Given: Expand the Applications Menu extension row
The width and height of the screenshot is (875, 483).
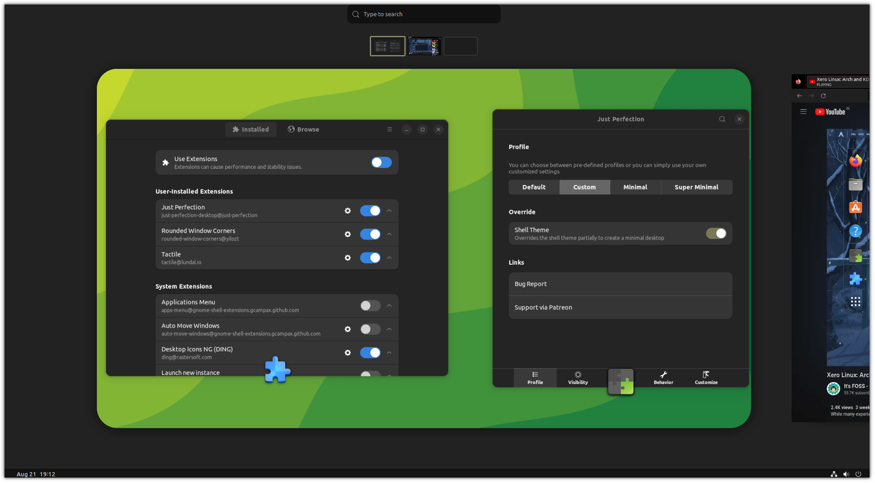Looking at the screenshot, I should click(389, 306).
